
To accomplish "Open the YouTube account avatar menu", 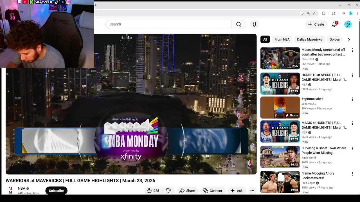I will (x=348, y=24).
